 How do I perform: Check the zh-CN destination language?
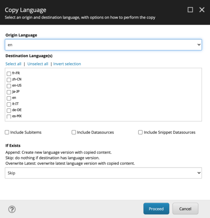[x=9, y=80]
